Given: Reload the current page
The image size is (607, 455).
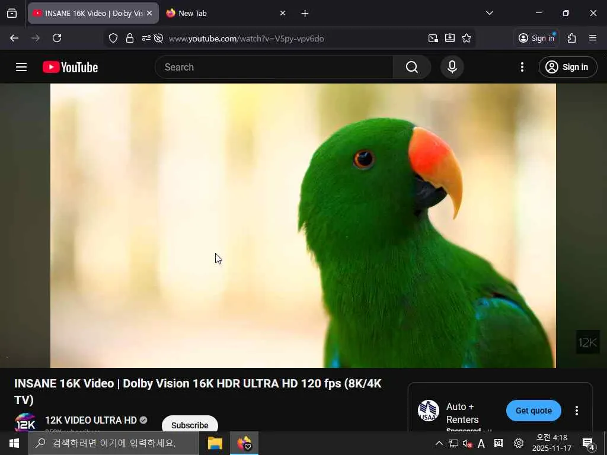Looking at the screenshot, I should (x=57, y=38).
